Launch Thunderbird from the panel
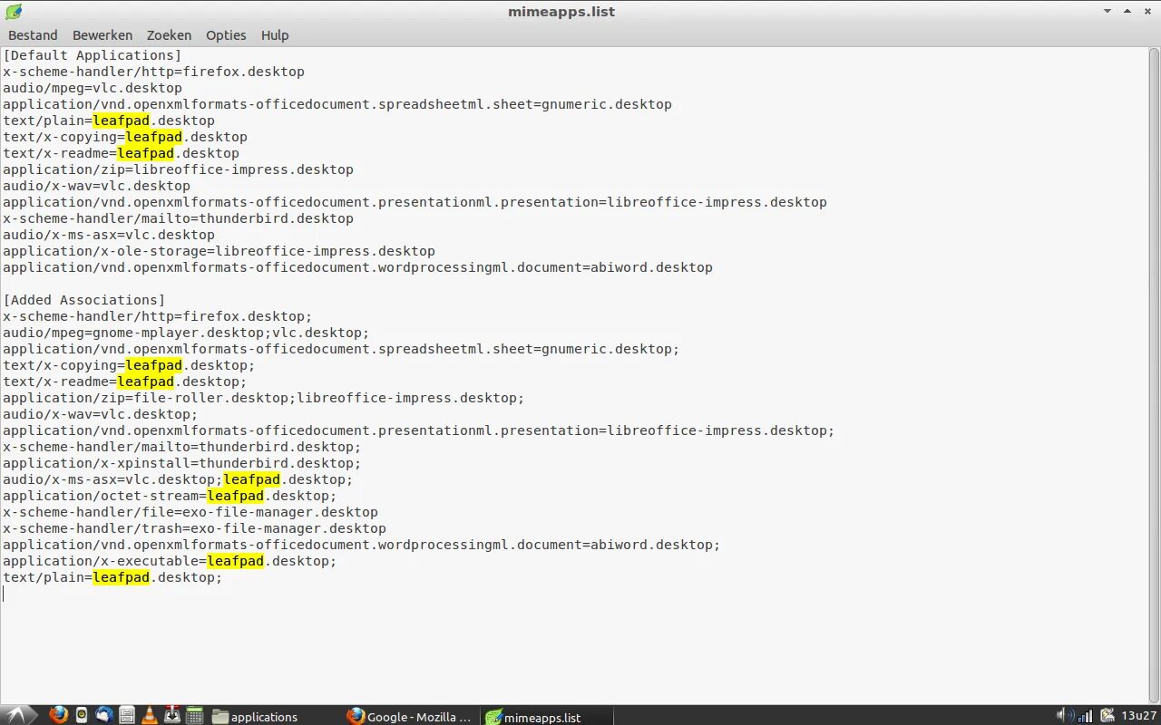Screen dimensions: 1161x725 [104, 715]
